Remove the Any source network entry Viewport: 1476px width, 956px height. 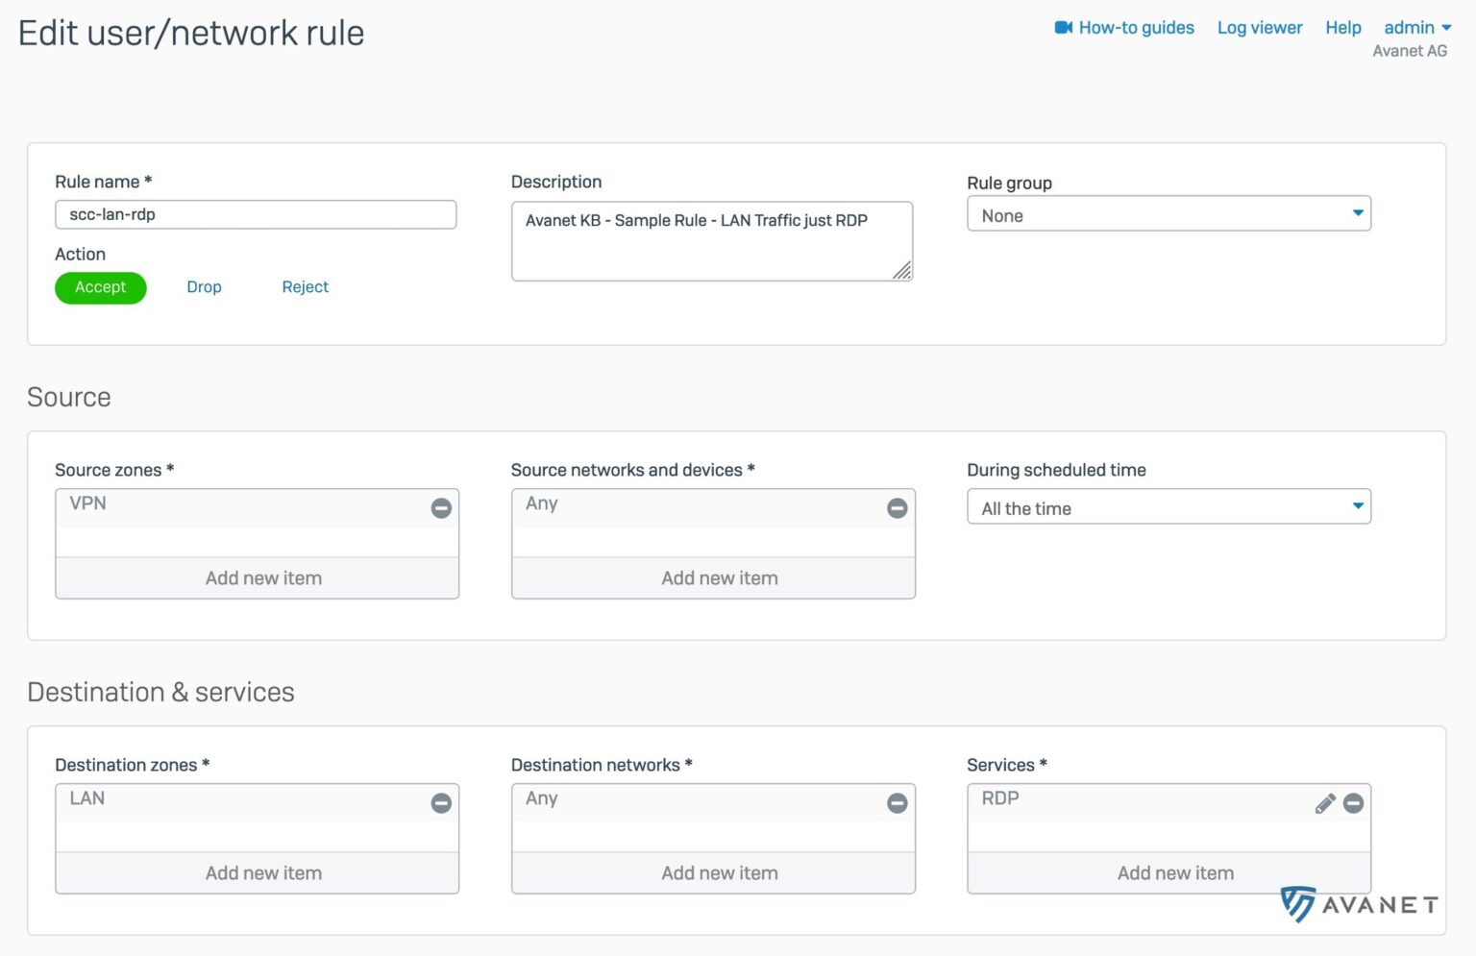(x=897, y=508)
